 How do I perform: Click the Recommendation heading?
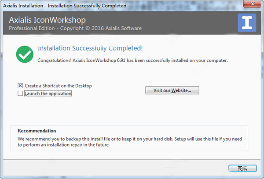coord(37,131)
